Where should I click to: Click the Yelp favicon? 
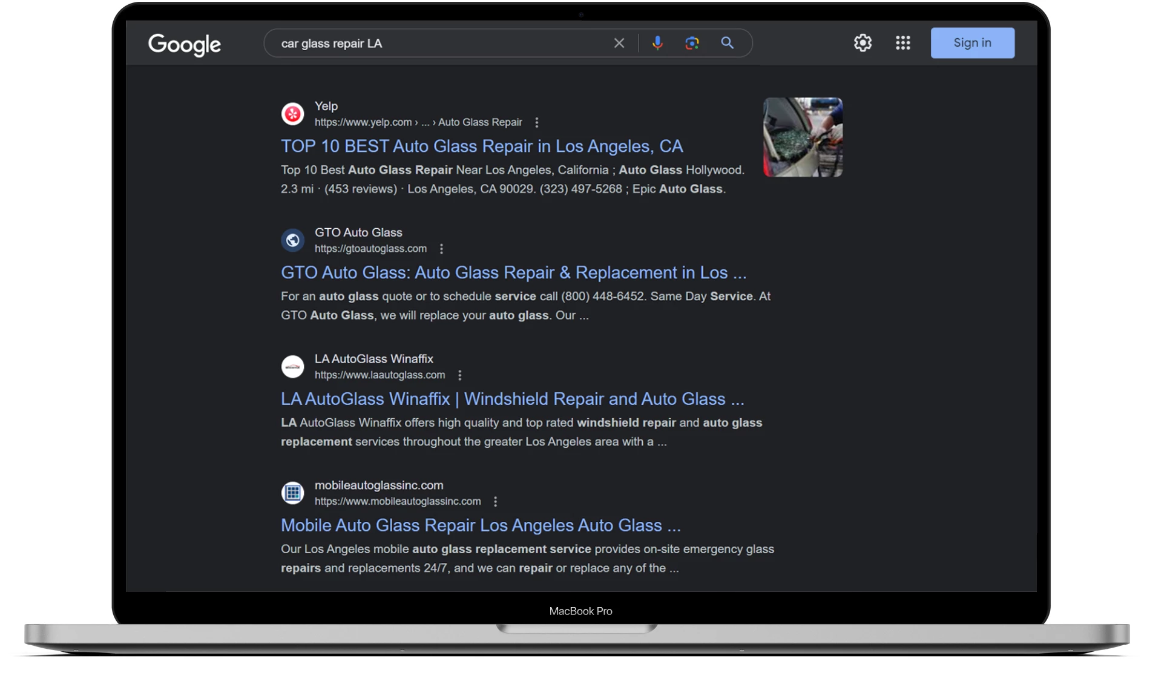292,114
